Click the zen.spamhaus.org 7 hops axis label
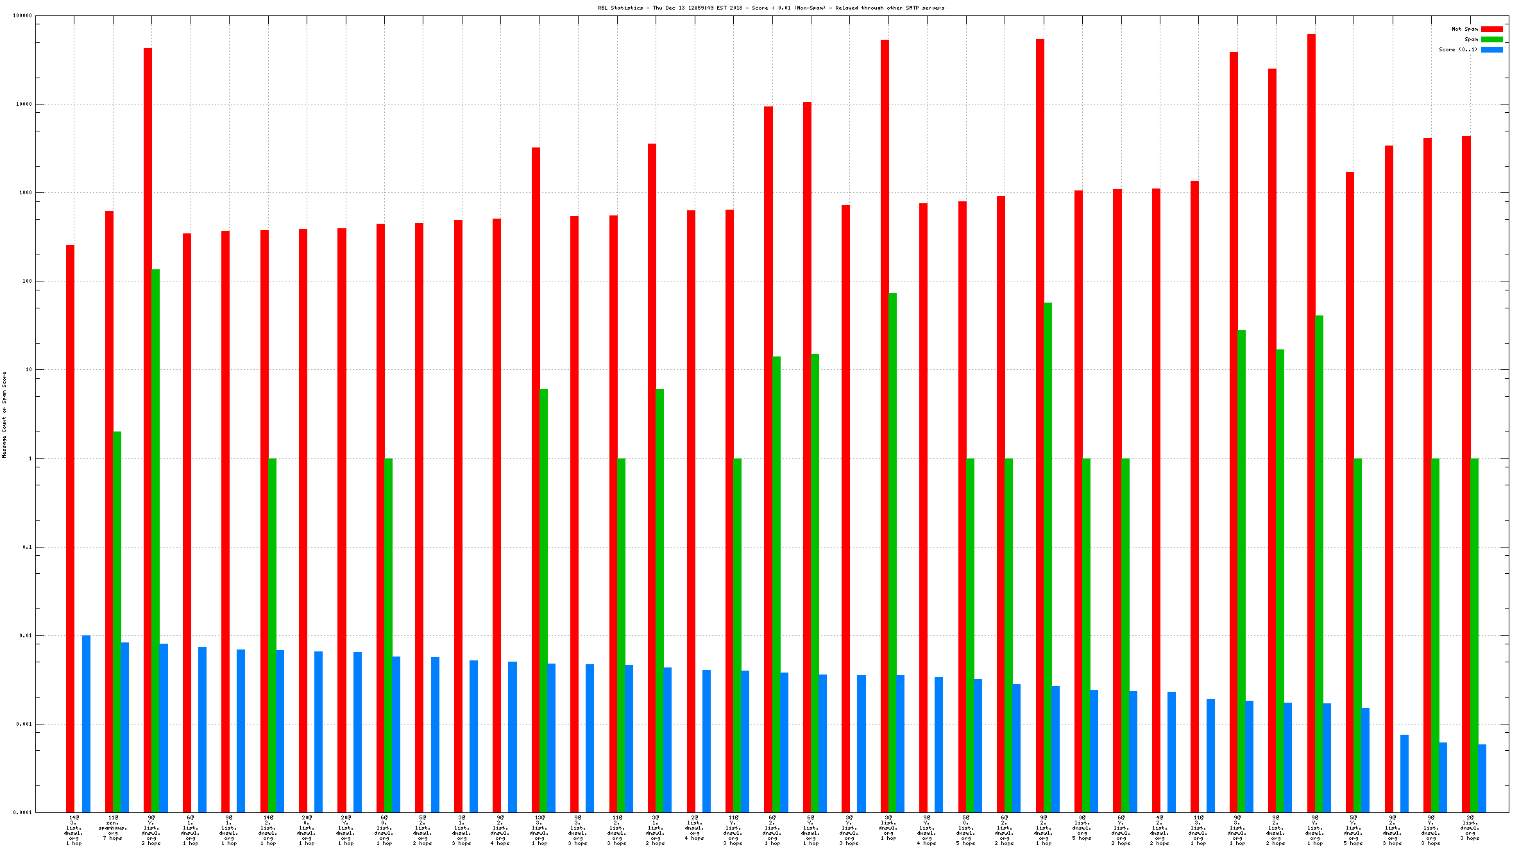This screenshot has height=854, width=1519. (x=113, y=828)
